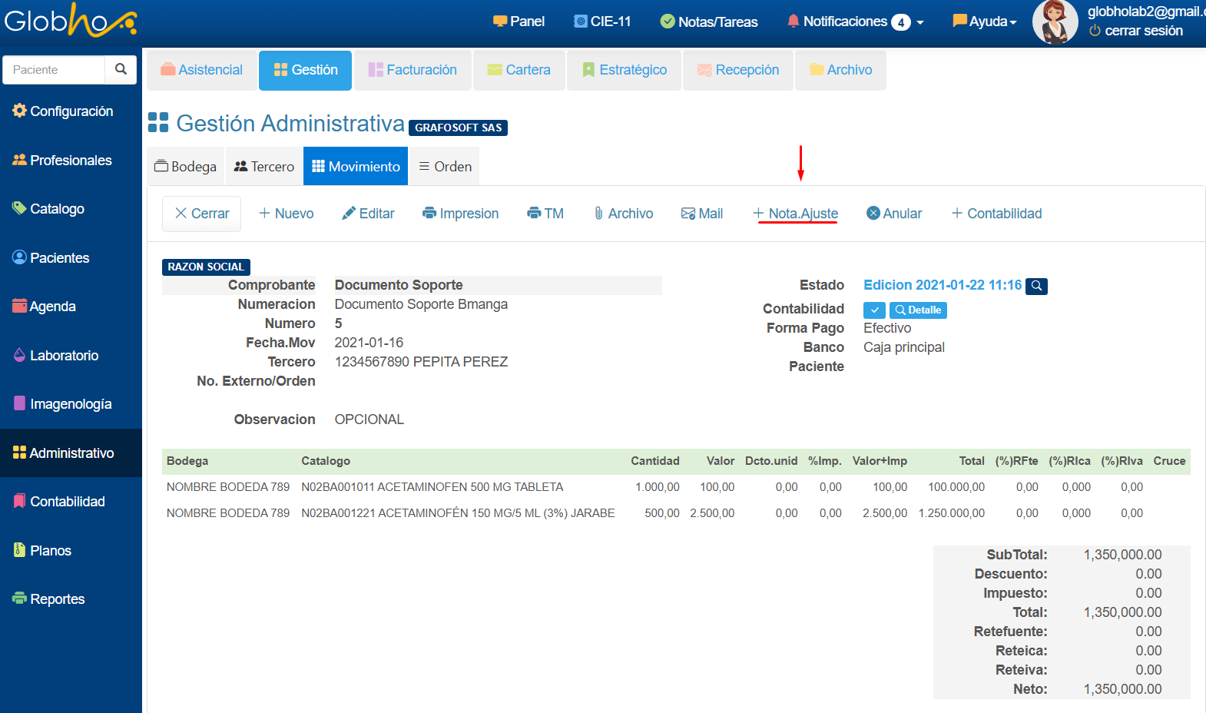1206x713 pixels.
Task: Click the Nota.Ajuste button
Action: tap(796, 214)
